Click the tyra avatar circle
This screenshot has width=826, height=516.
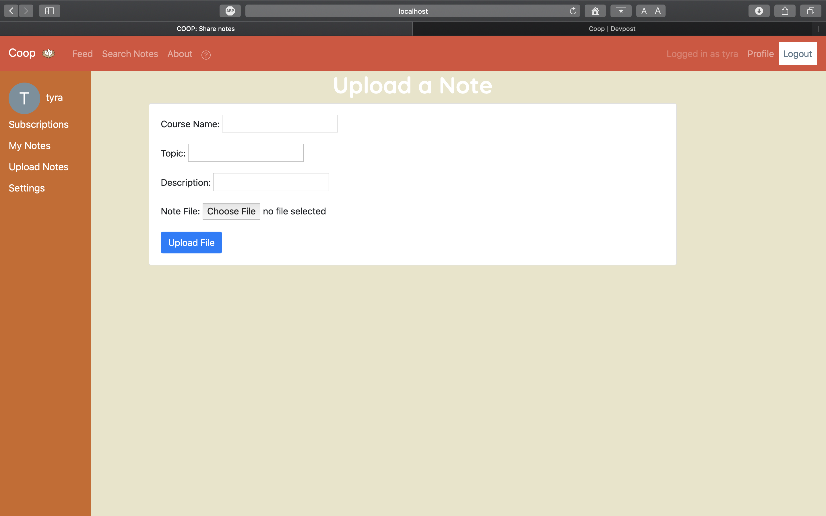coord(24,98)
